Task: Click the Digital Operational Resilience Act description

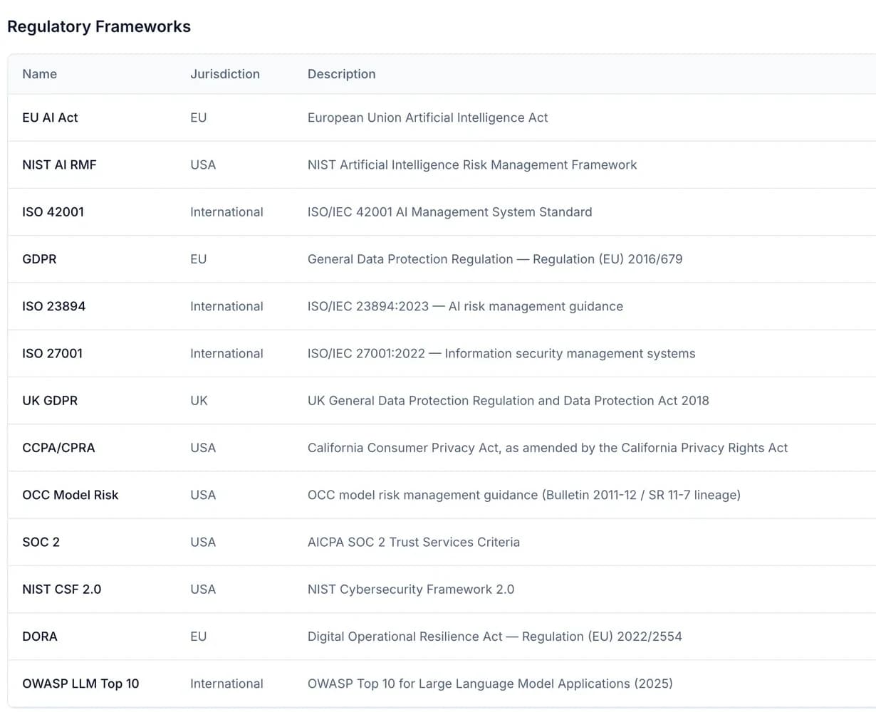Action: (x=495, y=637)
